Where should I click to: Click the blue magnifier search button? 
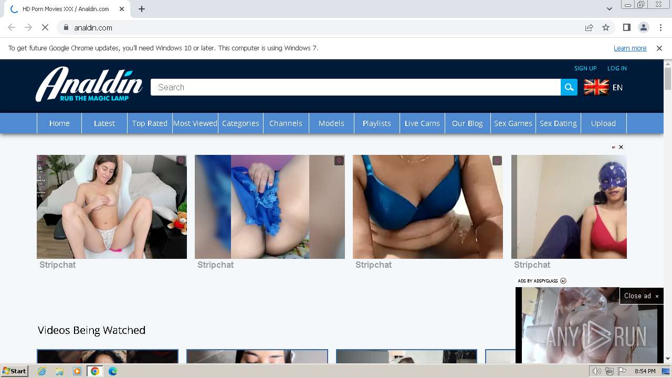pyautogui.click(x=569, y=87)
